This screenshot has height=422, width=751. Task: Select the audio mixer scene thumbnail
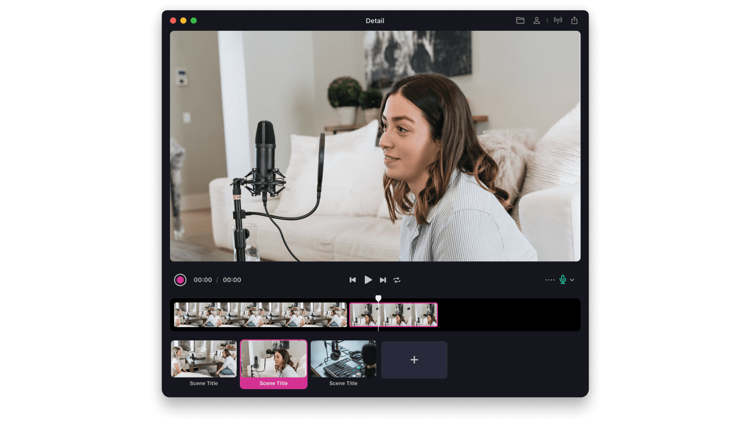[x=343, y=359]
